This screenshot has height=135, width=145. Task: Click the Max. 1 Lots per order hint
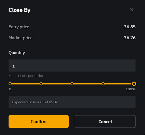26,76
